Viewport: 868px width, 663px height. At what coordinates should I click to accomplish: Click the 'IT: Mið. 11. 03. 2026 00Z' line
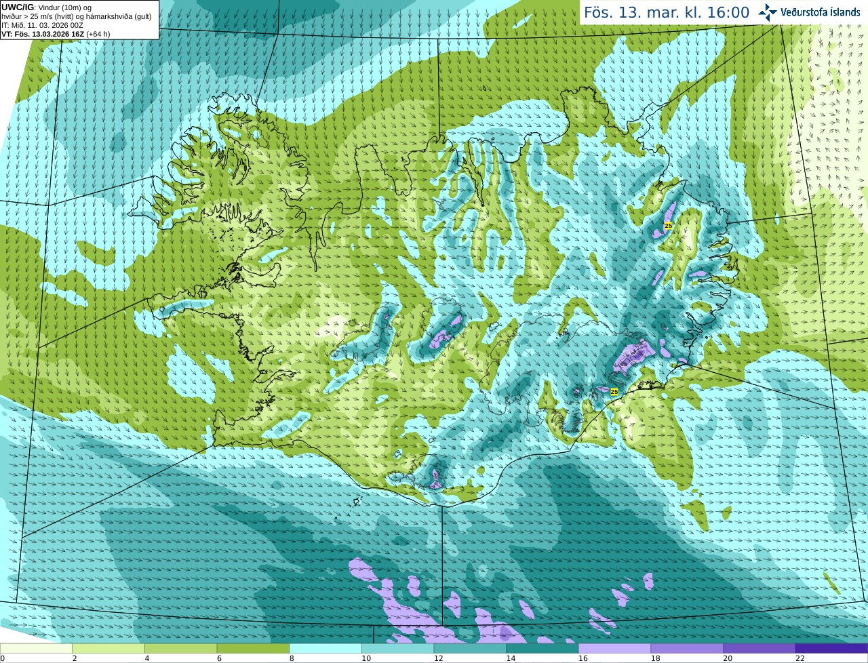[x=42, y=25]
